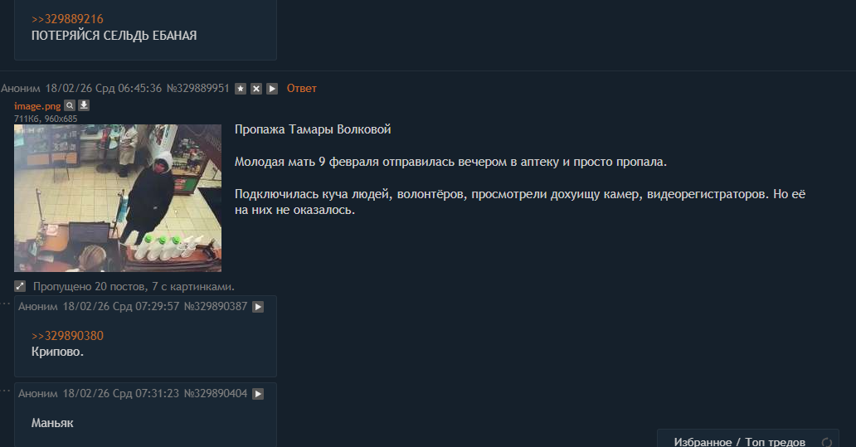Open the Топ тредов tab
This screenshot has width=856, height=447.
coord(776,442)
